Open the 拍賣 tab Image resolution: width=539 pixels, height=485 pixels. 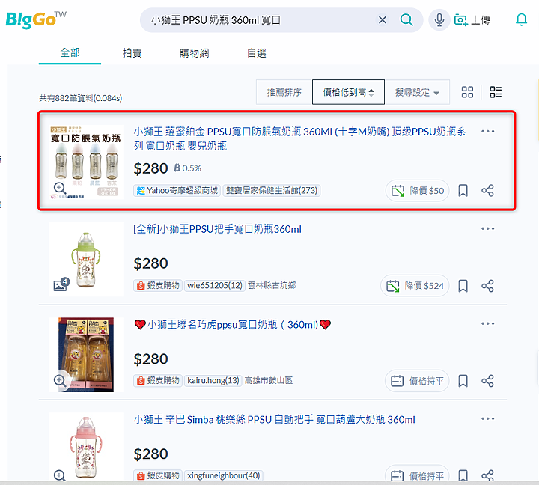133,53
